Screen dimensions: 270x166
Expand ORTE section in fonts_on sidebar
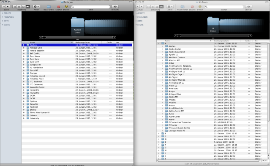[3, 21]
